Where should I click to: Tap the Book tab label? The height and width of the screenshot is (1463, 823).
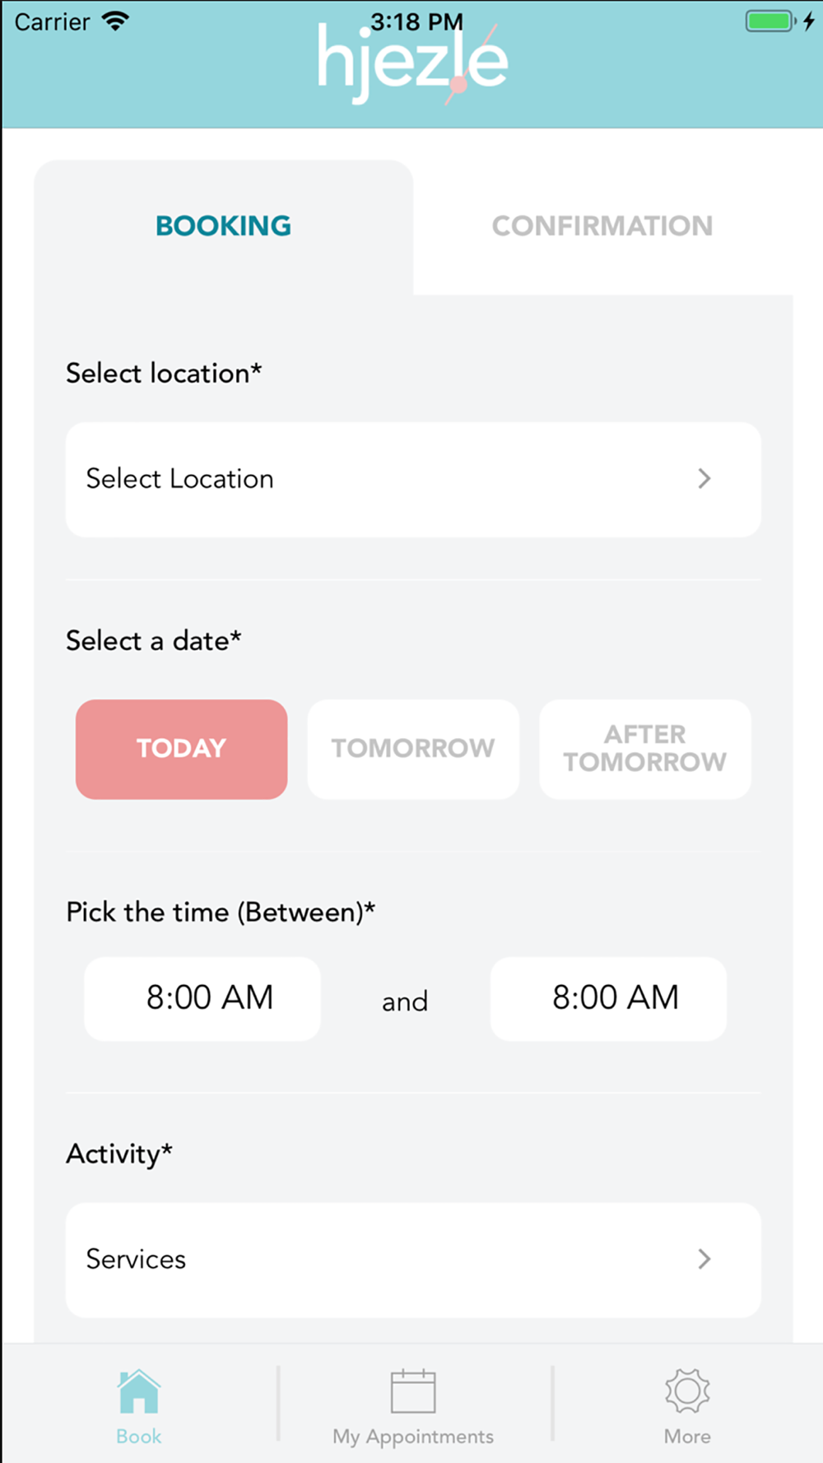pyautogui.click(x=138, y=1437)
